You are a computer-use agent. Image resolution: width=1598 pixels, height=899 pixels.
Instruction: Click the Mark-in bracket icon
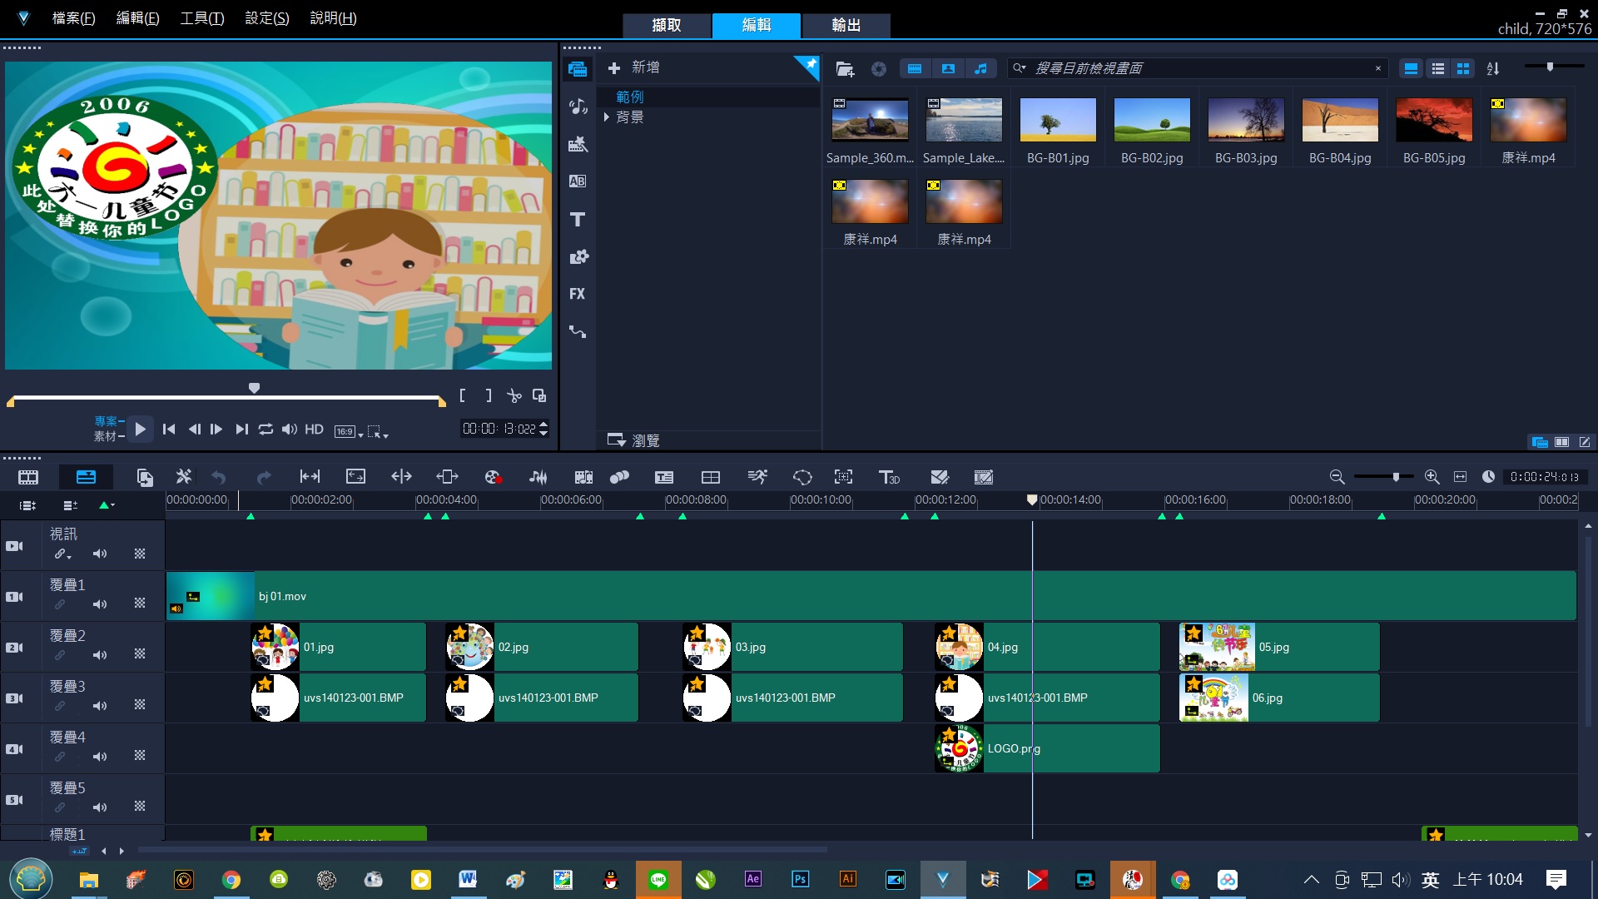(463, 395)
